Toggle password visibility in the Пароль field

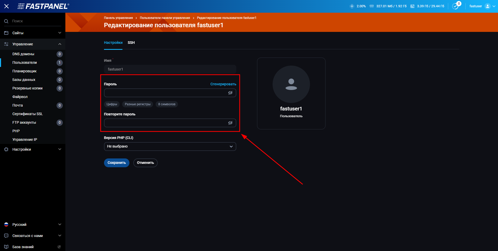point(230,93)
